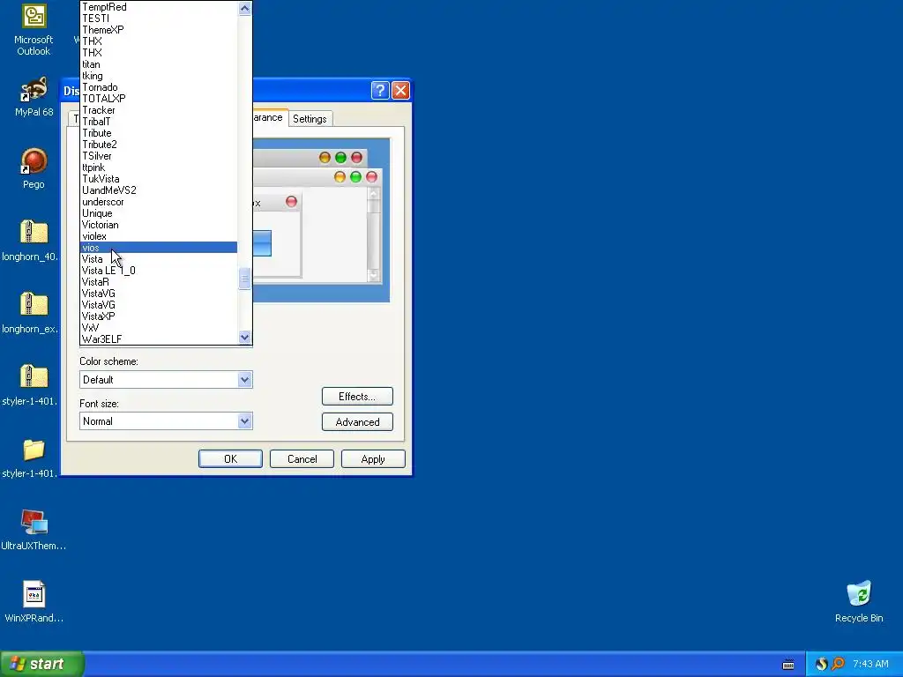Select the WinXPRand... desktop icon
This screenshot has width=903, height=677.
[x=34, y=601]
